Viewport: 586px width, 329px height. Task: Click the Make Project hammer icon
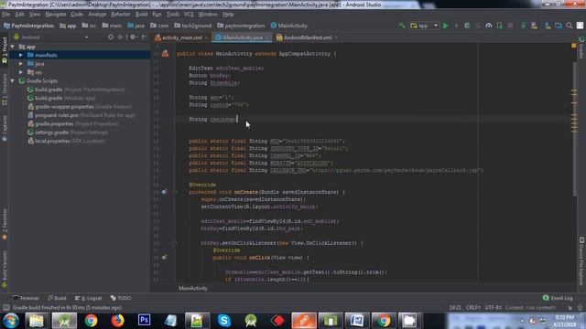coord(402,26)
